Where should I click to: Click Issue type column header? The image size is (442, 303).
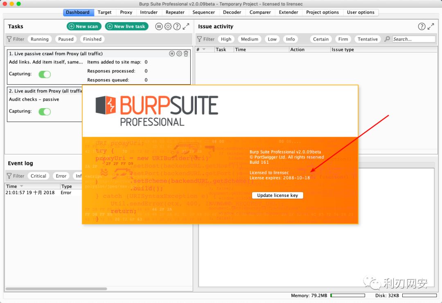[x=383, y=50]
